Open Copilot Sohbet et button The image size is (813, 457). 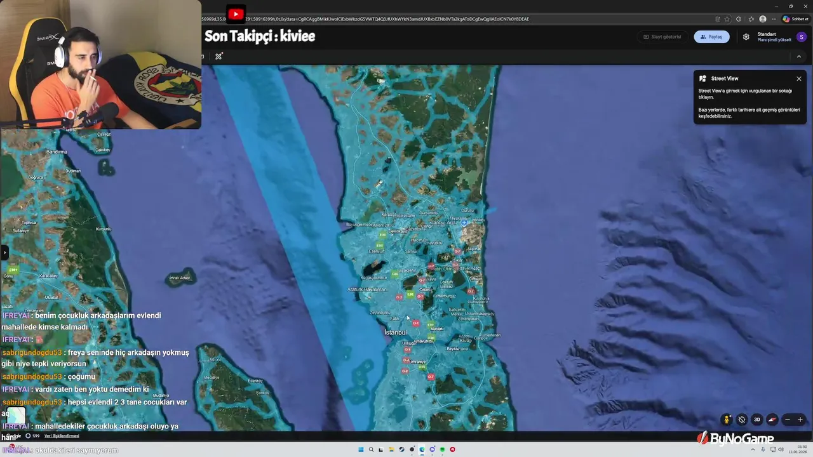click(x=796, y=19)
